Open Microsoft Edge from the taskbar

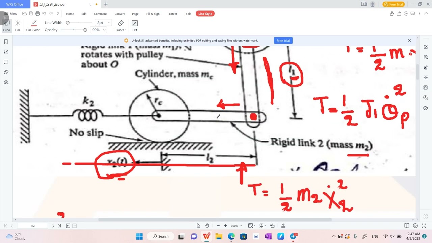coord(231,236)
